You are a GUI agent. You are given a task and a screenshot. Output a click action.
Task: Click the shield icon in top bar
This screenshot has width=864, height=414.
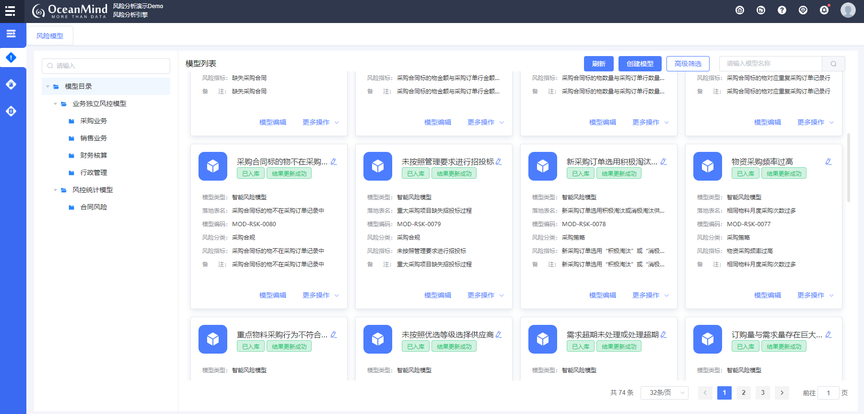coord(803,10)
